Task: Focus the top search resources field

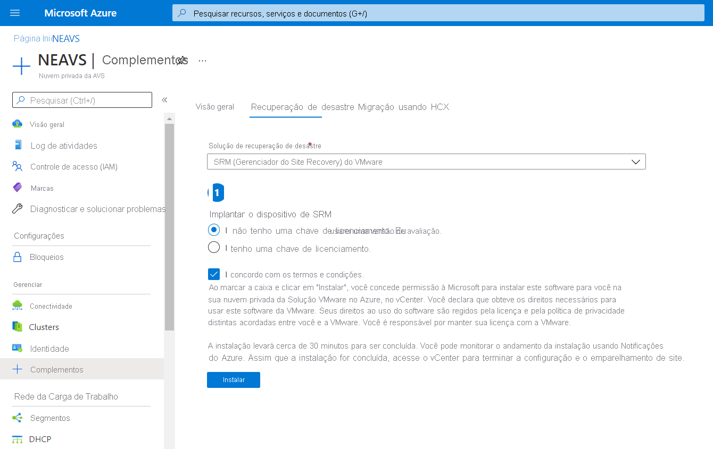Action: pos(438,13)
